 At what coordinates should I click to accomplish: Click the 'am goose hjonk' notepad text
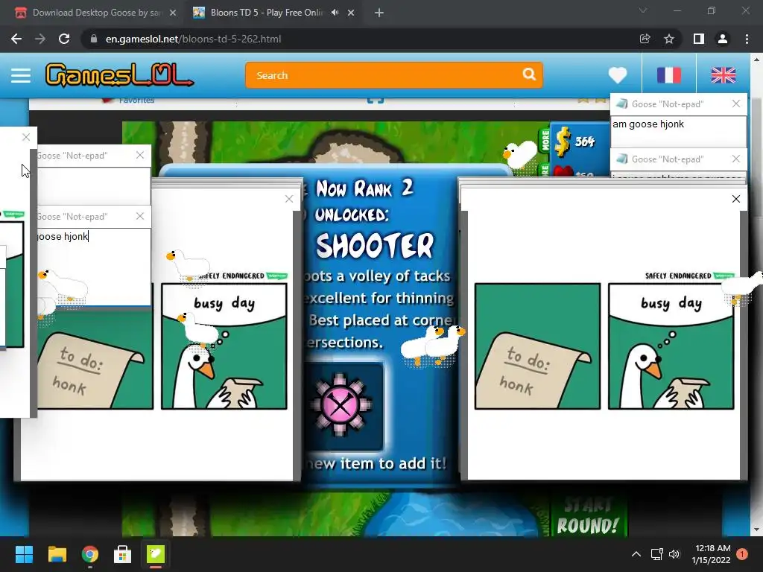648,124
